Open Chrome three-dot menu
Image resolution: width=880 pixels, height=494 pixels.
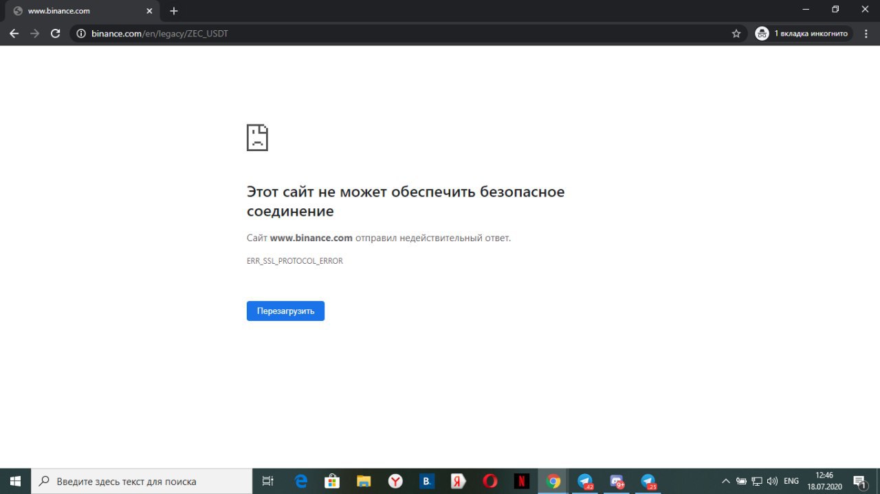[x=865, y=33]
